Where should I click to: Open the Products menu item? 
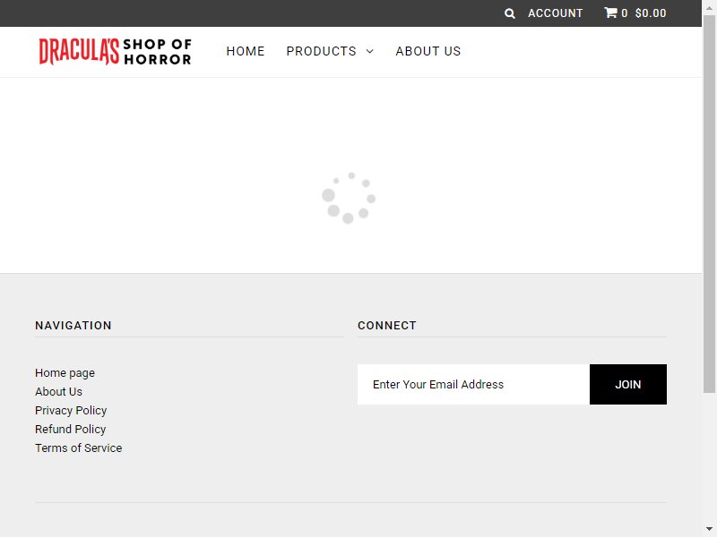click(321, 51)
